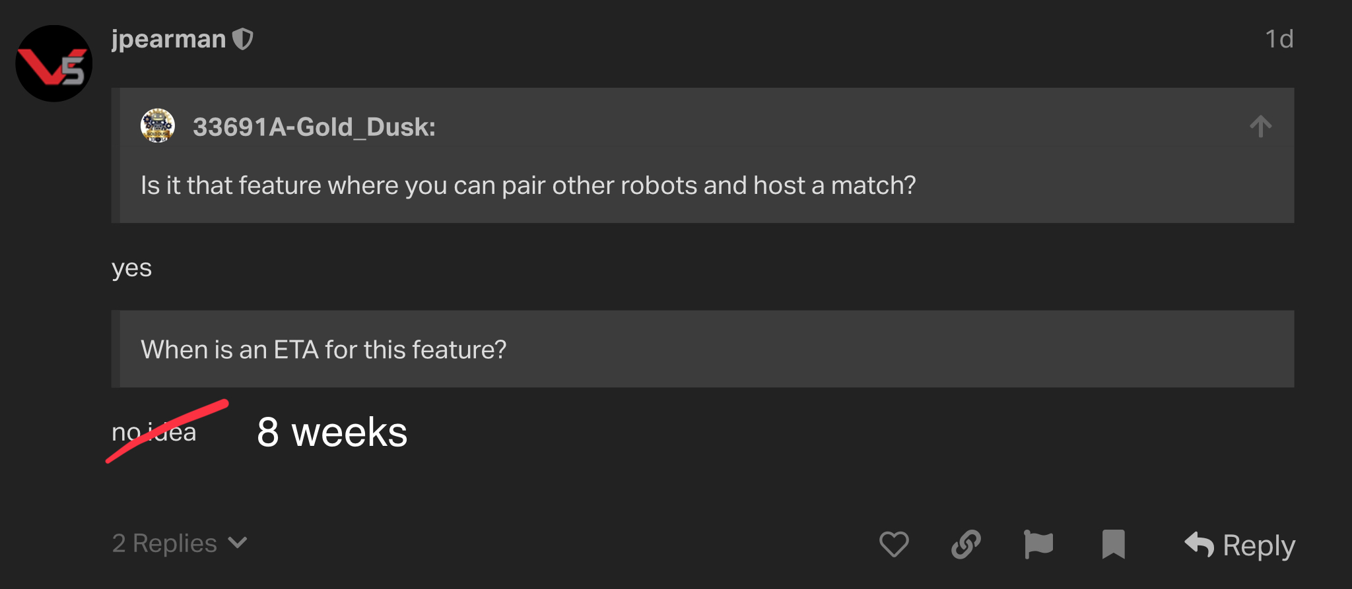Open 33691A-Gold_Dusk's small avatar
1352x589 pixels.
(x=158, y=125)
